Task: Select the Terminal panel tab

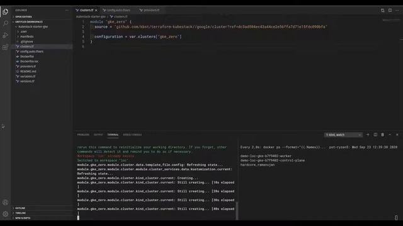Action: (113, 134)
